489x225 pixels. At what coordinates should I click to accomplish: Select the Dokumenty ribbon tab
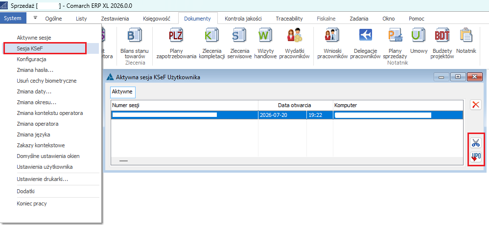click(197, 19)
